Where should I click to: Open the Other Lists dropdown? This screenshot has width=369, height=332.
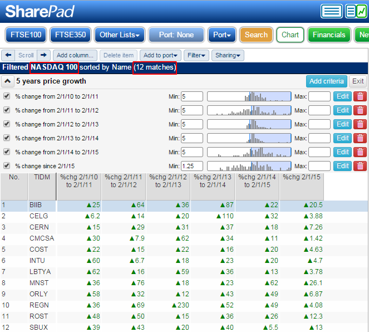(120, 35)
